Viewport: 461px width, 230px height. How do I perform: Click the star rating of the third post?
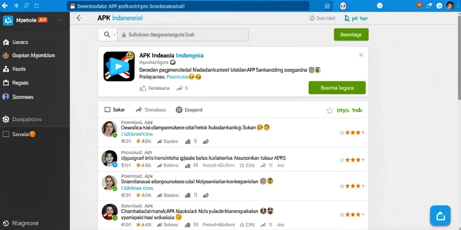(x=352, y=186)
